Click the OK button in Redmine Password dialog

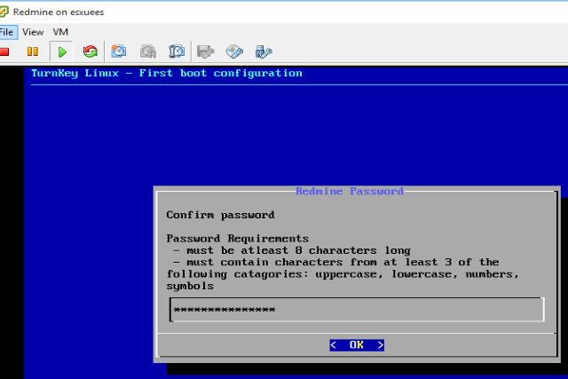click(x=357, y=345)
